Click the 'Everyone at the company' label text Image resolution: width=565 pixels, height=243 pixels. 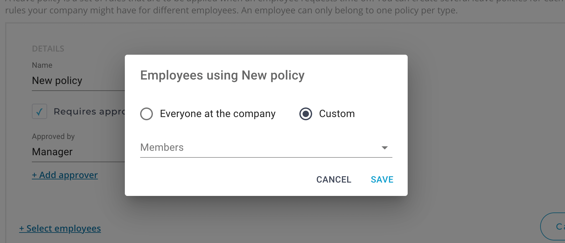pyautogui.click(x=218, y=114)
